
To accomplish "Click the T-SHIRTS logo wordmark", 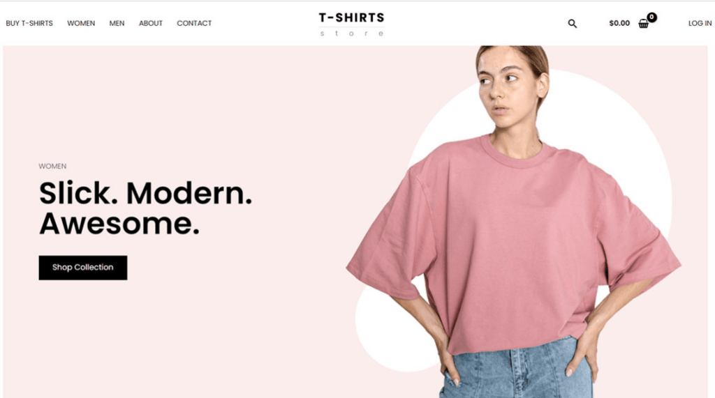I will click(x=352, y=17).
